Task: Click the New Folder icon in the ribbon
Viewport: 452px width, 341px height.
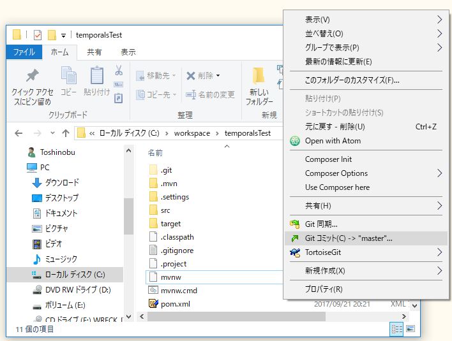Action: tap(259, 76)
